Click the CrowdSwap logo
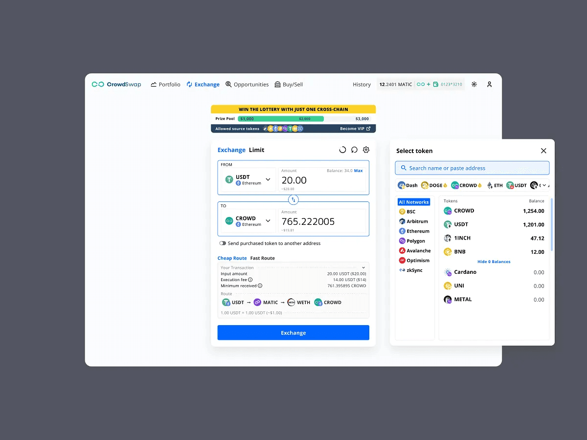Viewport: 587px width, 440px height. (x=116, y=85)
